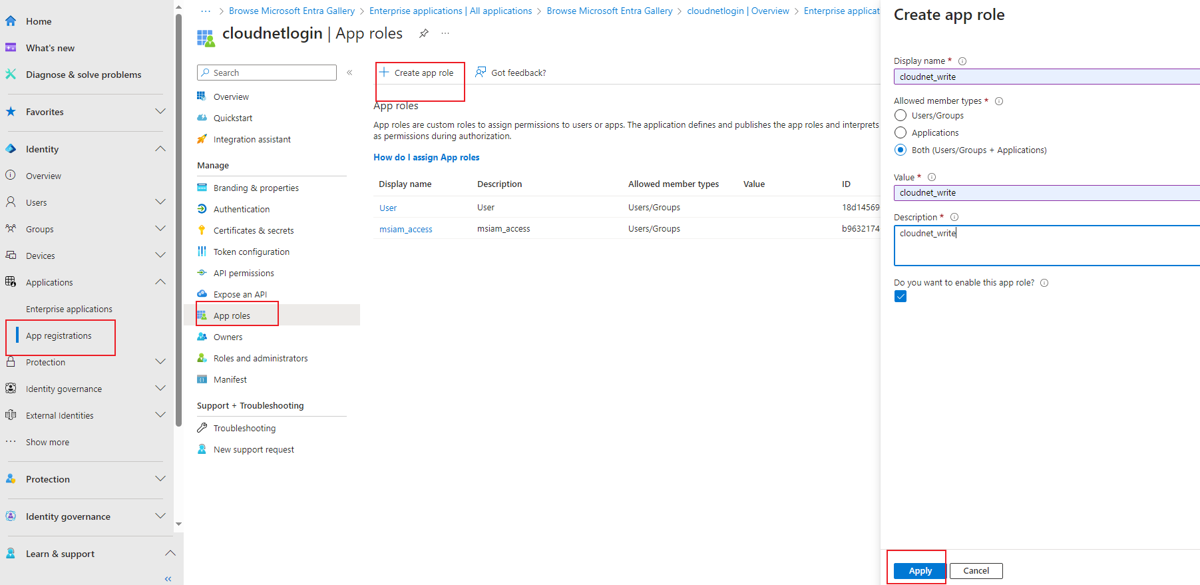
Task: Open the msiam_access role link
Action: point(406,229)
